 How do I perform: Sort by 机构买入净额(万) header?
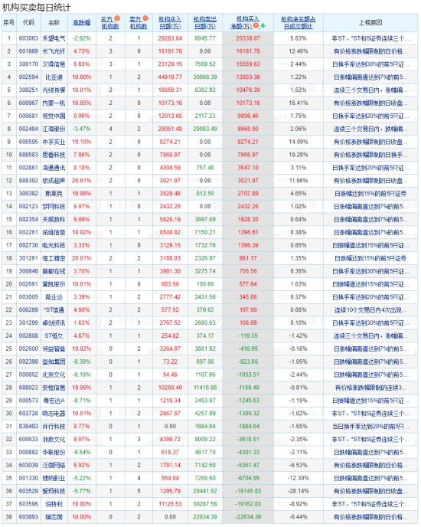pos(245,22)
